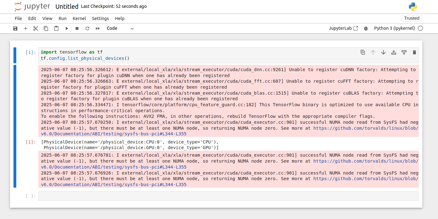438x219 pixels.
Task: Save the notebook with the floppy disk icon
Action: pyautogui.click(x=15, y=29)
